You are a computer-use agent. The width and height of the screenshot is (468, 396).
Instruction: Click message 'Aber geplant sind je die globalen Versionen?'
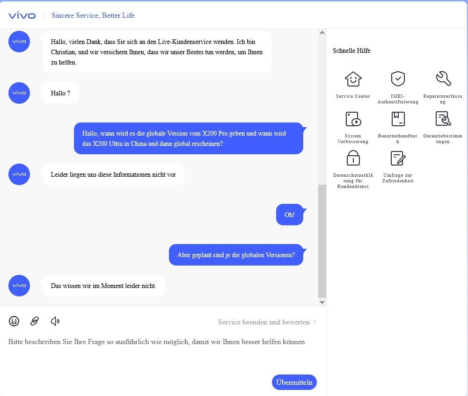(236, 255)
